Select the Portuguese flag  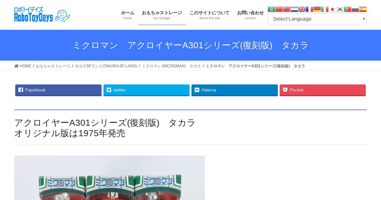348,9
